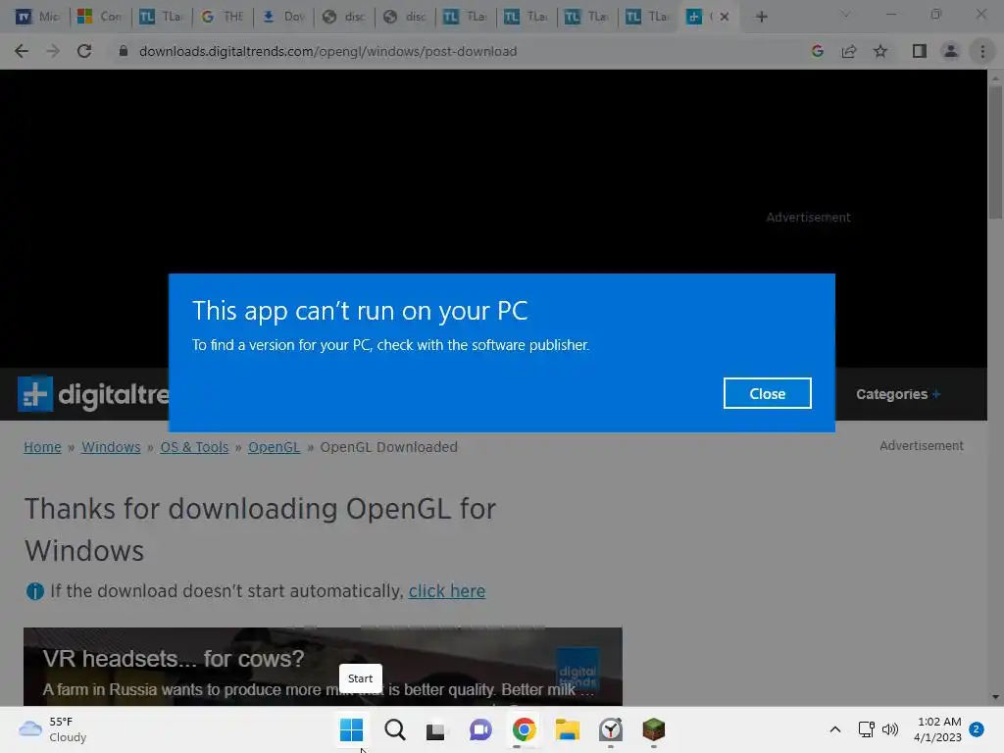Open the tab search dropdown

pos(845,14)
